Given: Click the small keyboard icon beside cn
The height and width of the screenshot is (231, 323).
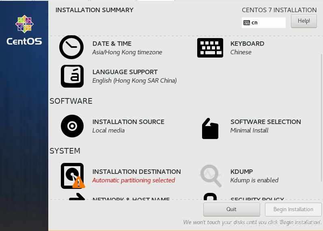Looking at the screenshot, I should (247, 23).
